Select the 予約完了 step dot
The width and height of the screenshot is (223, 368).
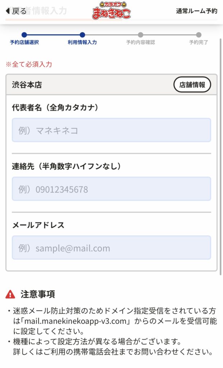(199, 35)
